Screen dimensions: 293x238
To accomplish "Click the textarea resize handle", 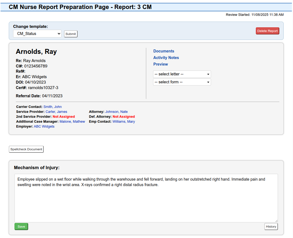I will (276, 220).
